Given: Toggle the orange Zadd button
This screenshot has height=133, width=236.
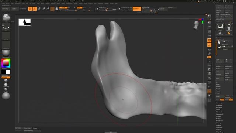Looking at the screenshot, I should pos(80,8).
